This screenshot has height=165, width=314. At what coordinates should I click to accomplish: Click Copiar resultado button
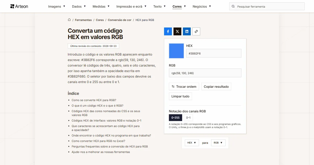216,87
